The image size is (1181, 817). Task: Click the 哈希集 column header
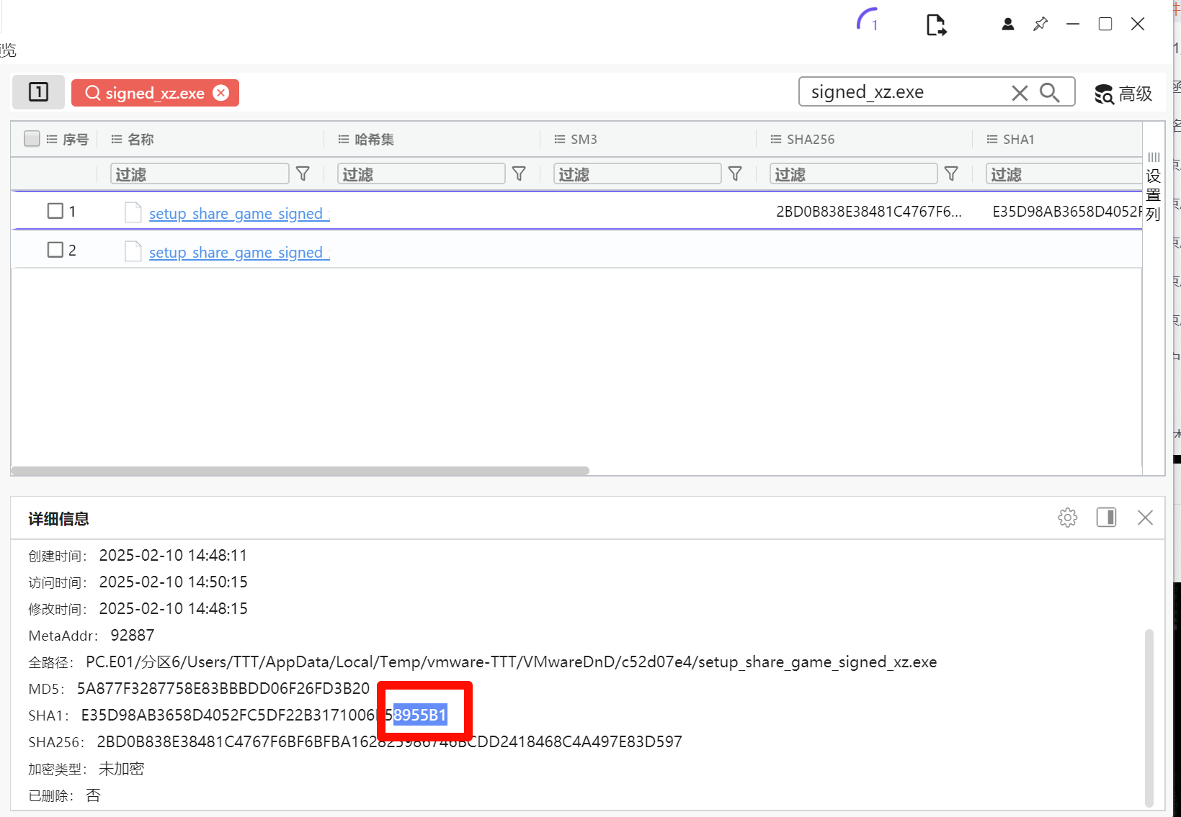[366, 139]
